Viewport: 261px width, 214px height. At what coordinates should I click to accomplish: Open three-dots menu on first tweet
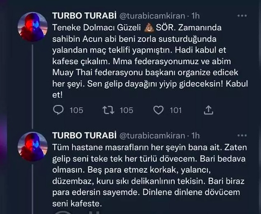click(x=242, y=16)
